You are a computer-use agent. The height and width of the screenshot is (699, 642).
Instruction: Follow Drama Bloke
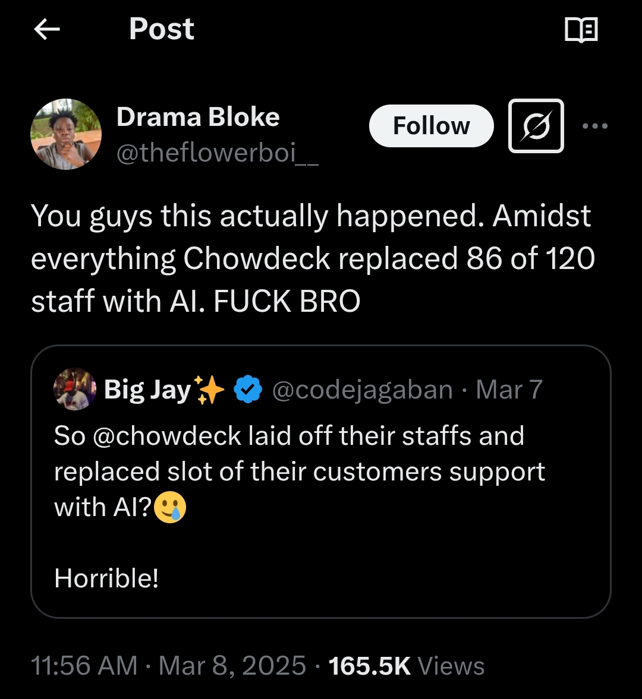(x=431, y=126)
